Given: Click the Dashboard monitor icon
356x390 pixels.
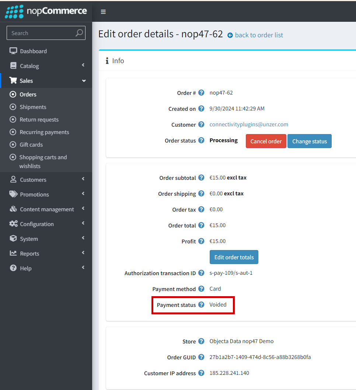Looking at the screenshot, I should pyautogui.click(x=13, y=51).
